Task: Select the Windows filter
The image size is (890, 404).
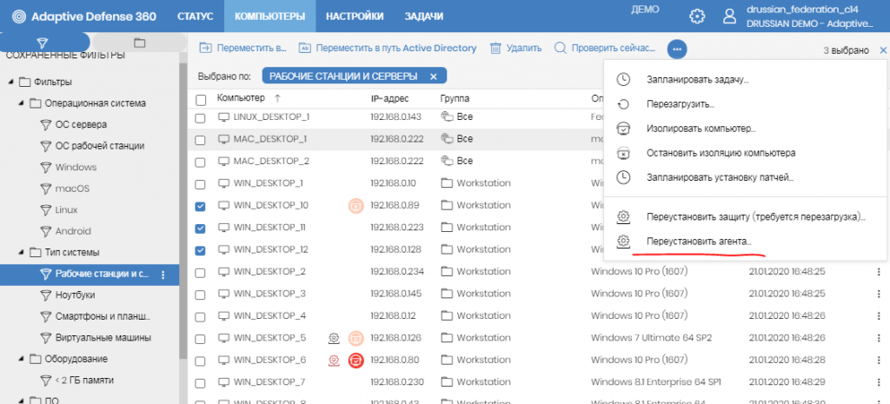Action: [x=76, y=168]
